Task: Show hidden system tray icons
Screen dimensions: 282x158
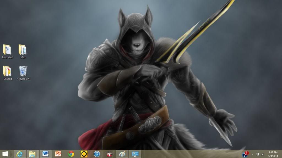Action: click(x=253, y=154)
